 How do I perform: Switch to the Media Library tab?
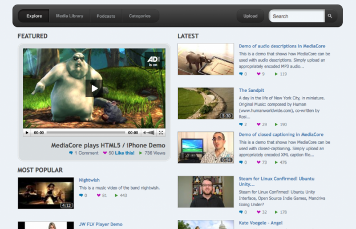tap(70, 16)
